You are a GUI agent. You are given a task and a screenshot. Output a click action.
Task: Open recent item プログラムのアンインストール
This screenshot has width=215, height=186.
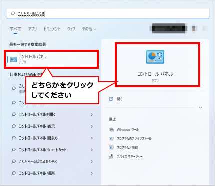point(134,139)
